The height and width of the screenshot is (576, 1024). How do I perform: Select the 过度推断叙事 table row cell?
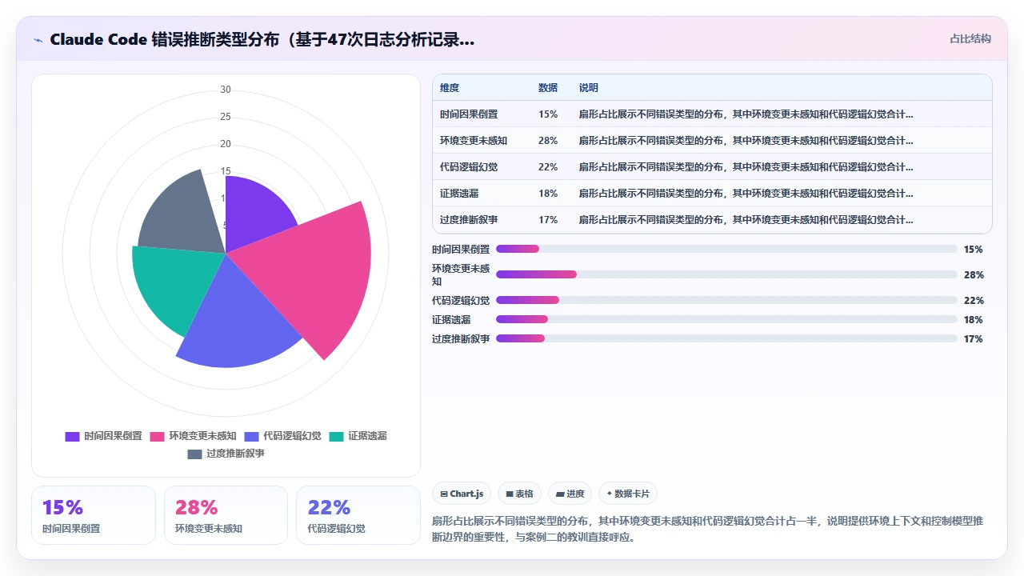469,220
